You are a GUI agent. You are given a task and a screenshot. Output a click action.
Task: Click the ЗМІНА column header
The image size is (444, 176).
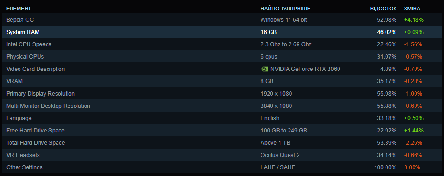pos(412,9)
